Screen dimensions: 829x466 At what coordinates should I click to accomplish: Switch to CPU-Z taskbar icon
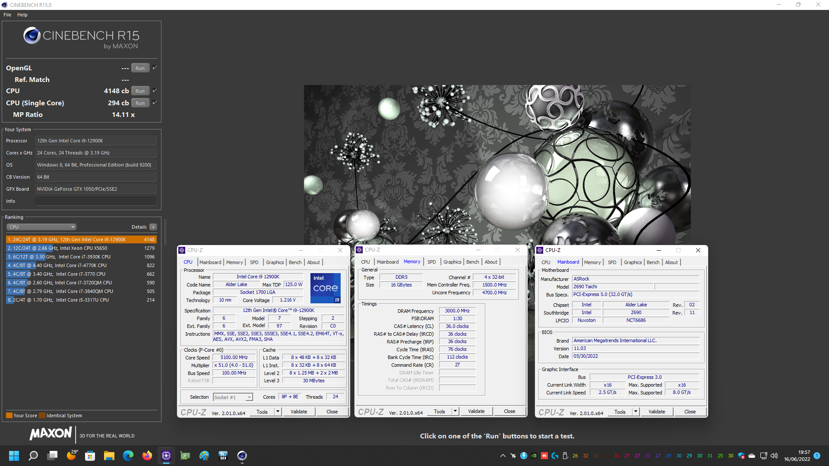pos(166,456)
